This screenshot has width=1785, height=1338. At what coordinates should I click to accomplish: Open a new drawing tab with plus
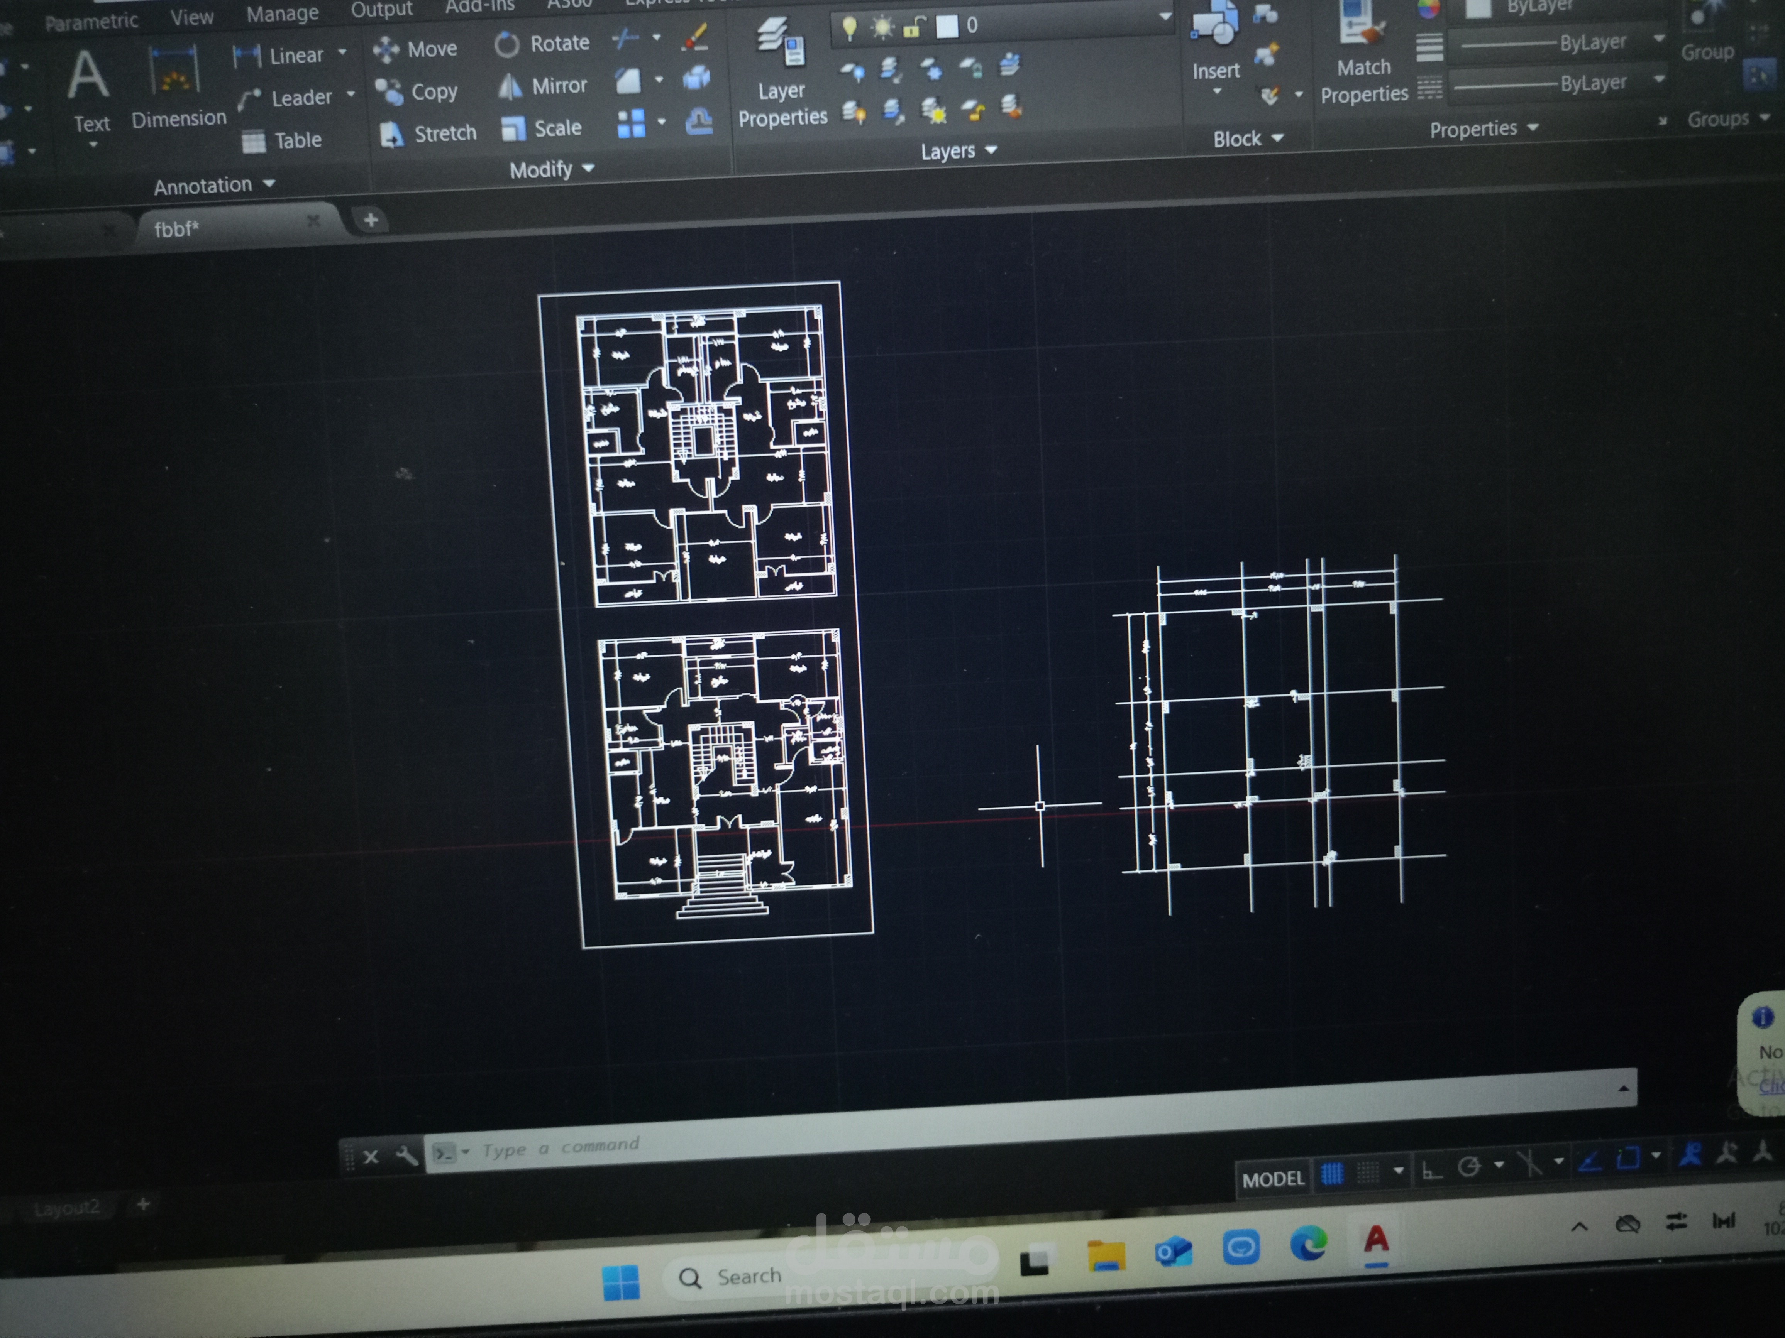[x=371, y=220]
